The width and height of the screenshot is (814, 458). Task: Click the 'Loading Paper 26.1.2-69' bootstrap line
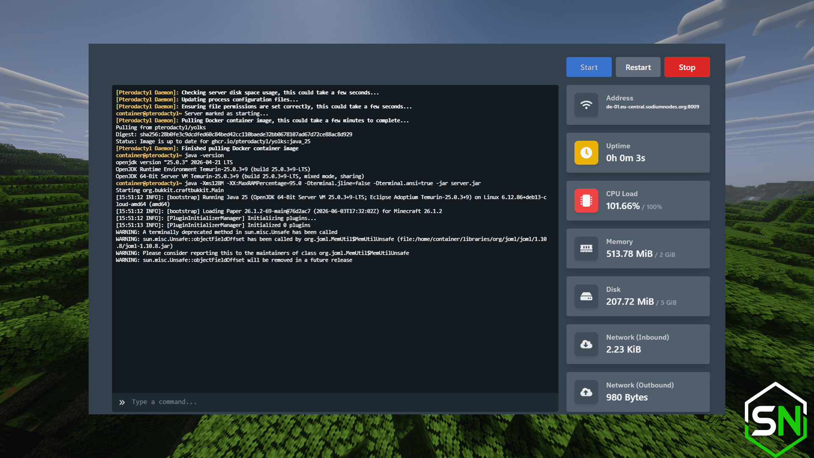[x=279, y=211]
